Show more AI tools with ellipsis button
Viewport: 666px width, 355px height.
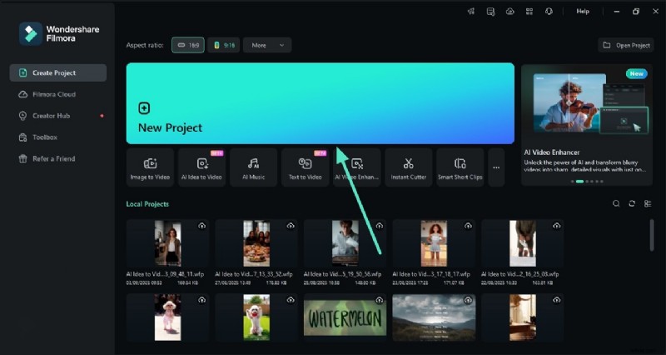(x=496, y=167)
